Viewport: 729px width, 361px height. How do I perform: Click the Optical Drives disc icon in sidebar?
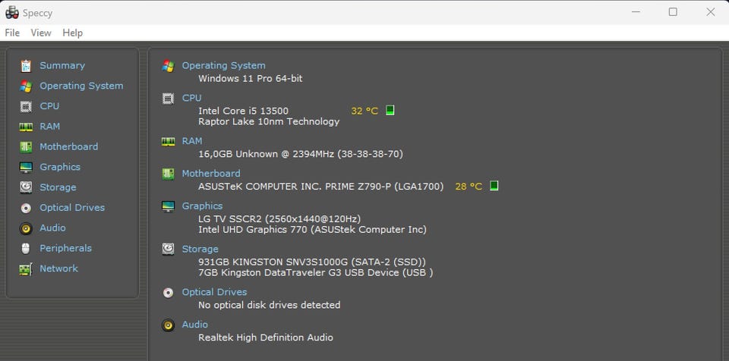coord(26,208)
